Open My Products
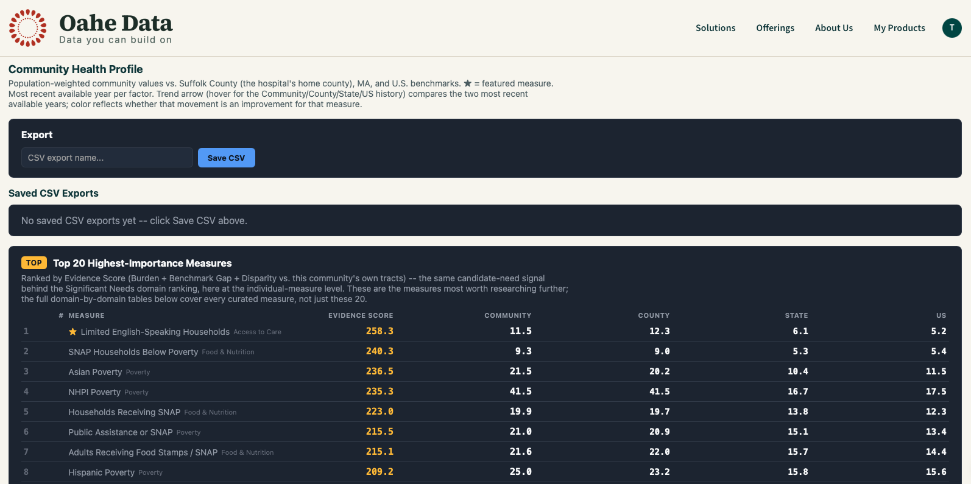The height and width of the screenshot is (484, 971). (x=899, y=28)
